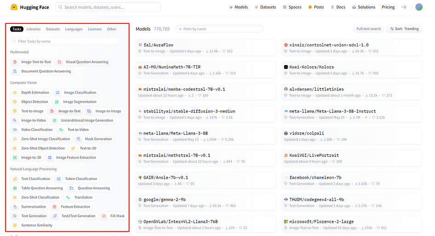Select the Text2Text Generation task filter

click(x=75, y=216)
